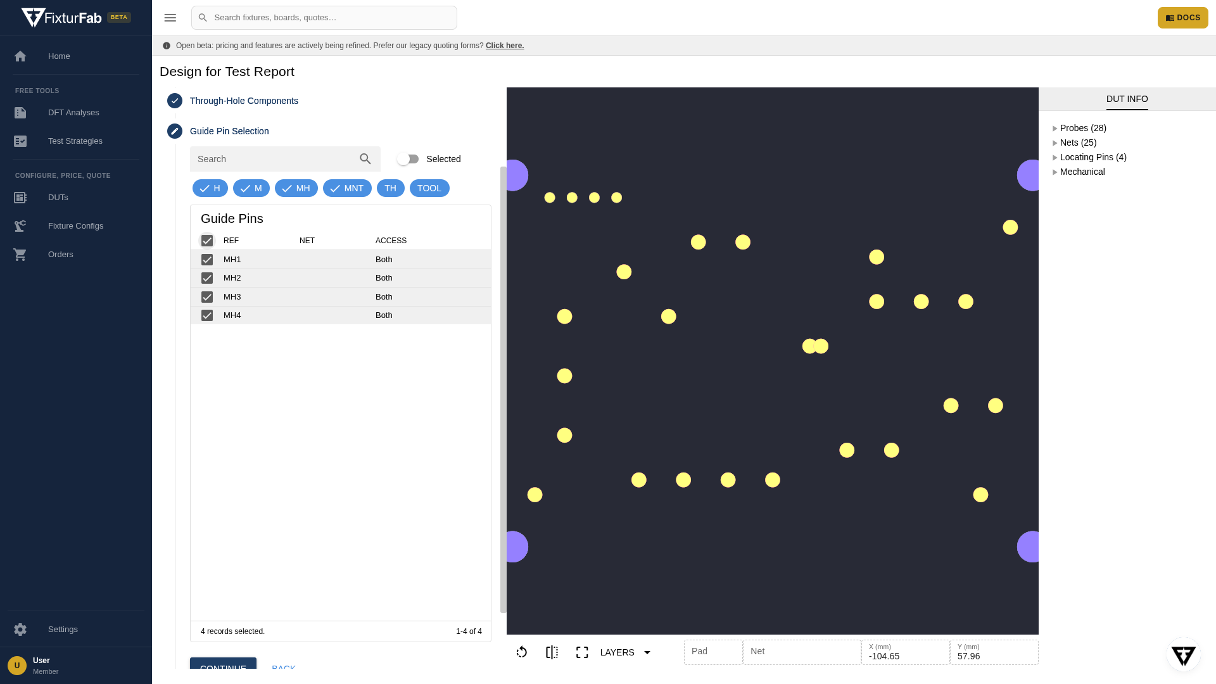Click the bottom-right purple locating pin
The width and height of the screenshot is (1216, 684).
(x=1029, y=547)
